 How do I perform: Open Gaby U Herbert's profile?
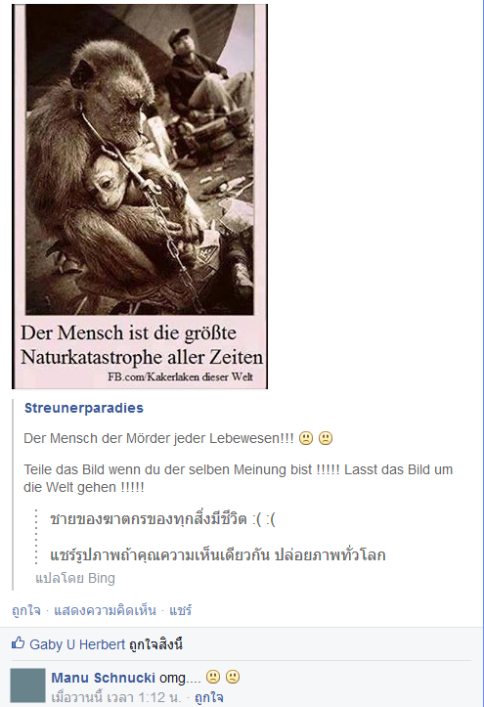[77, 644]
